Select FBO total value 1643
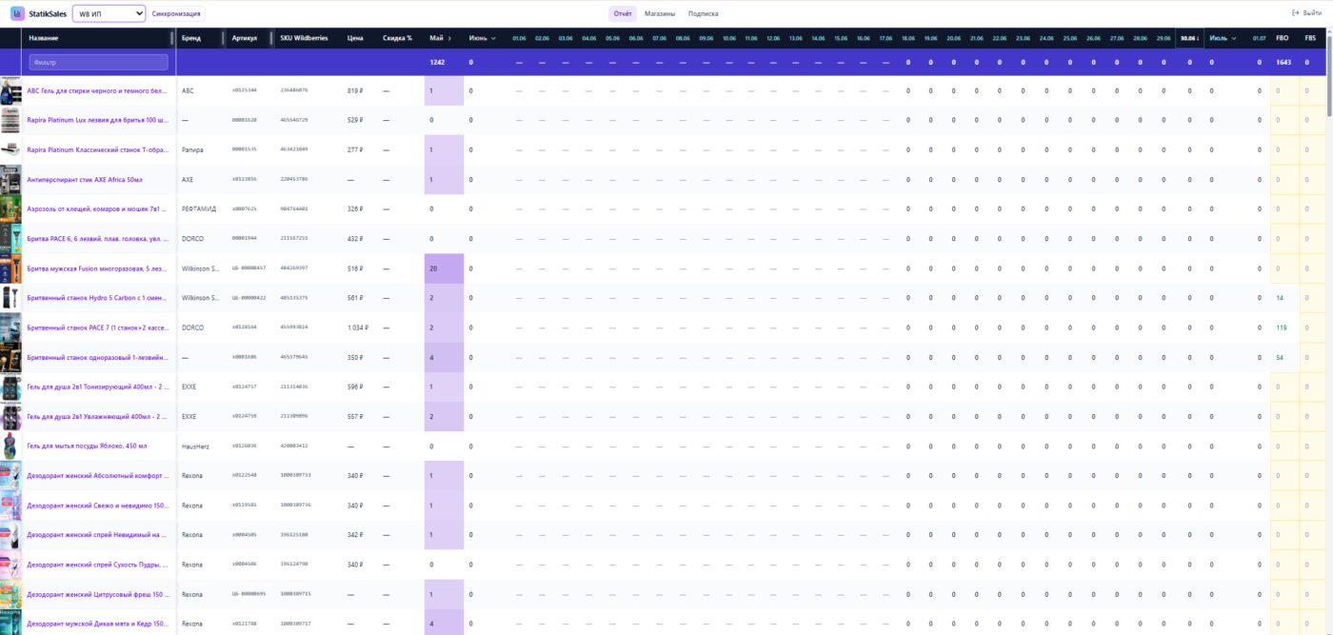Screen dimensions: 1333x635 (1283, 62)
